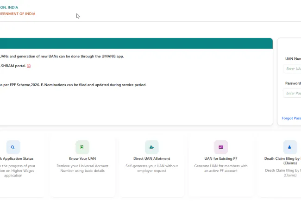The width and height of the screenshot is (301, 201).
Task: Click the Direct UAN Allotment icon
Action: click(x=151, y=147)
